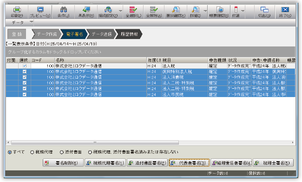Click 経理責任者署名(4) button

pyautogui.click(x=231, y=163)
